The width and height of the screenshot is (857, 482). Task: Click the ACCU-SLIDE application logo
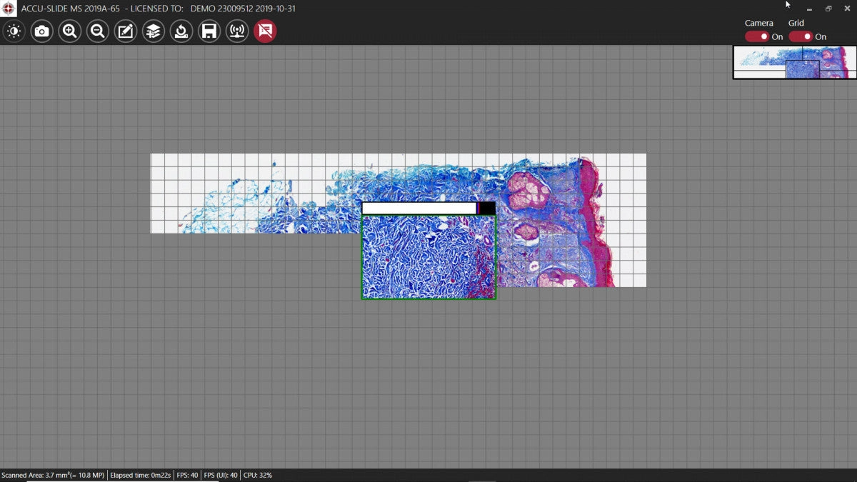(x=8, y=8)
